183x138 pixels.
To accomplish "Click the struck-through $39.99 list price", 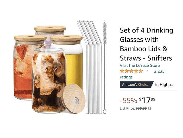I will tap(141, 108).
